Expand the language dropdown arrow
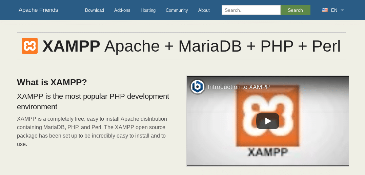This screenshot has width=365, height=175. (x=342, y=10)
